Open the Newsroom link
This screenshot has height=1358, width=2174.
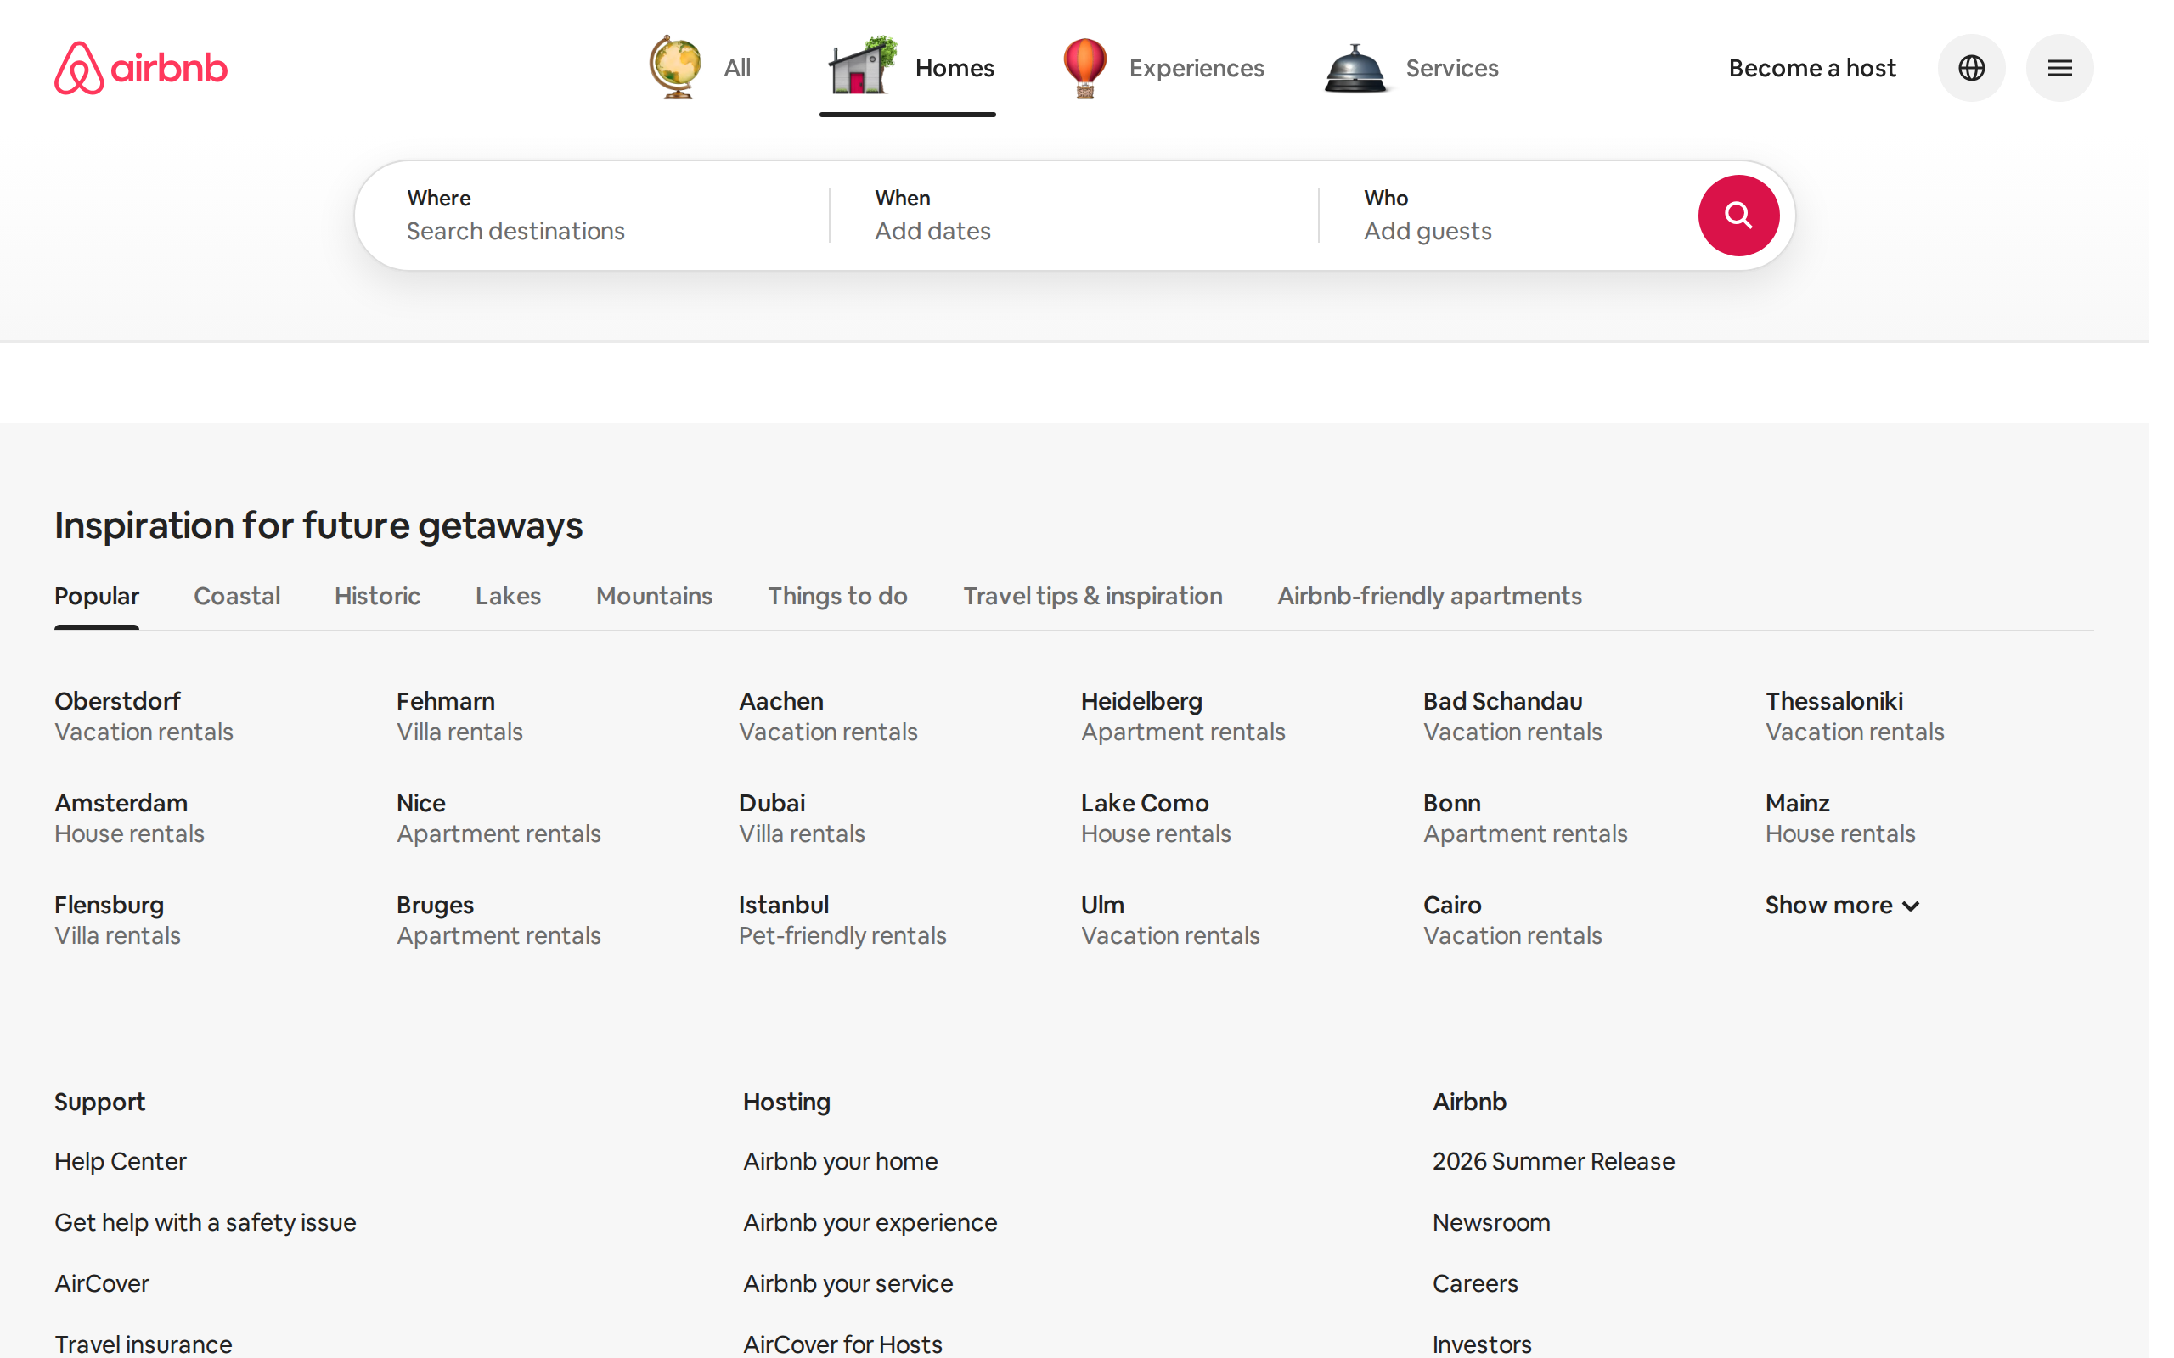point(1491,1222)
